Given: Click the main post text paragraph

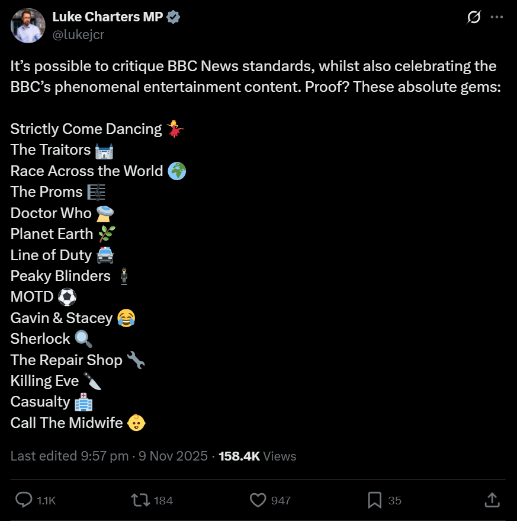Looking at the screenshot, I should (x=253, y=76).
